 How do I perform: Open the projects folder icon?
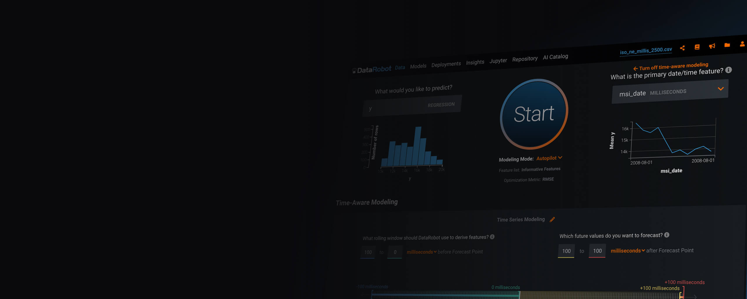pyautogui.click(x=727, y=45)
